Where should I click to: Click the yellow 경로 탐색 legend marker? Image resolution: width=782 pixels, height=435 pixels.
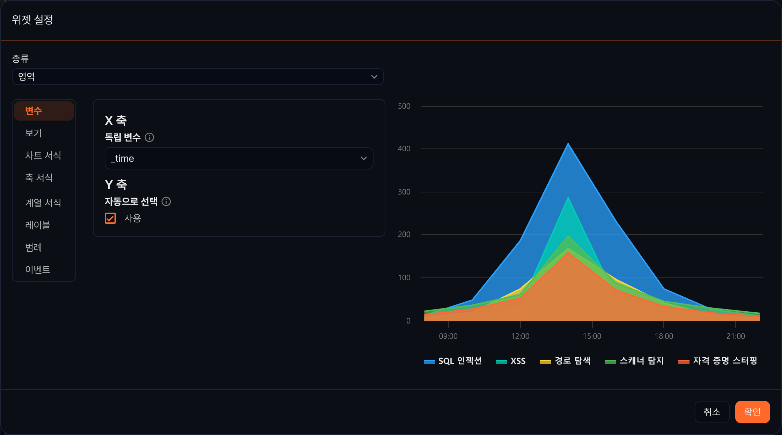click(545, 361)
